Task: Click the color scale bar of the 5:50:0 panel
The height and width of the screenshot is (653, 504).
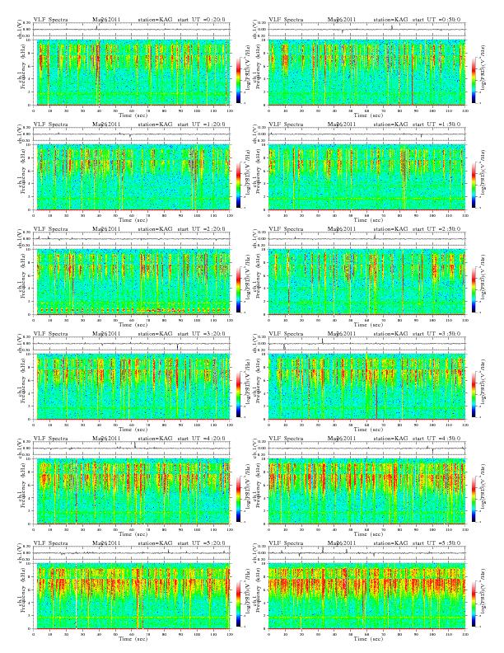Action: 474,604
